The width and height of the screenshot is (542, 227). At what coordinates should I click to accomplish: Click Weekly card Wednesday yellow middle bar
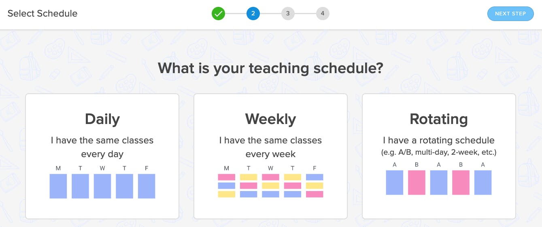tap(270, 186)
